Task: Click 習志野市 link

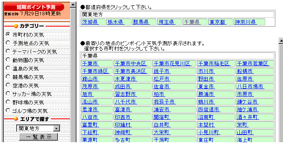Action: [x=126, y=94]
